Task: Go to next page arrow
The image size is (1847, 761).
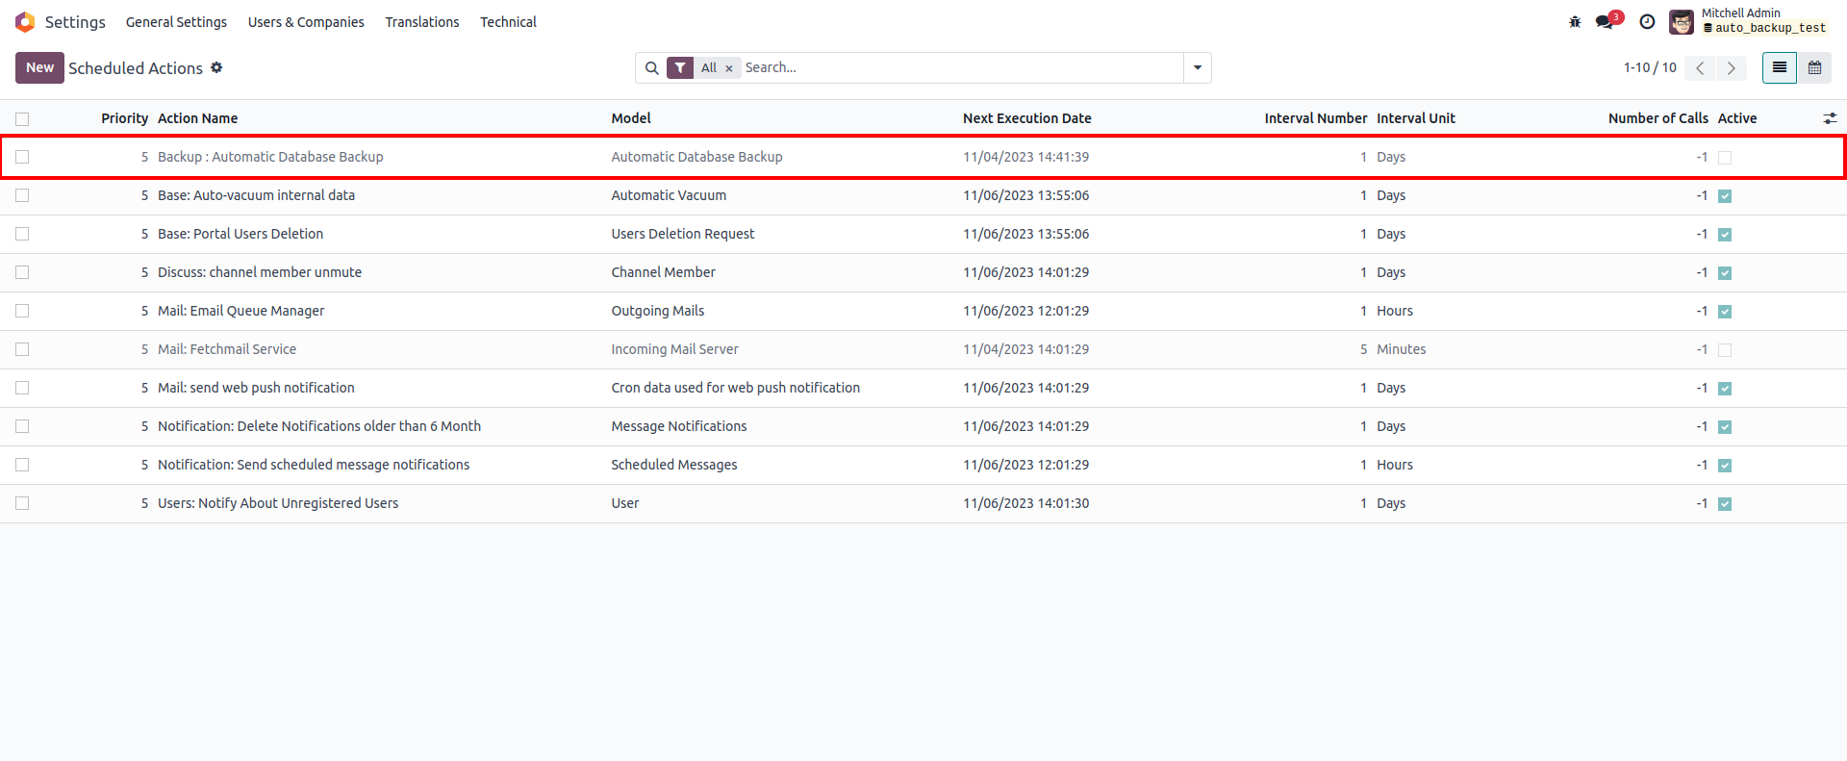Action: (x=1731, y=67)
